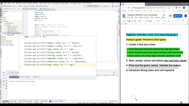Hide the Project panel with minimize icon

(x=21, y=9)
